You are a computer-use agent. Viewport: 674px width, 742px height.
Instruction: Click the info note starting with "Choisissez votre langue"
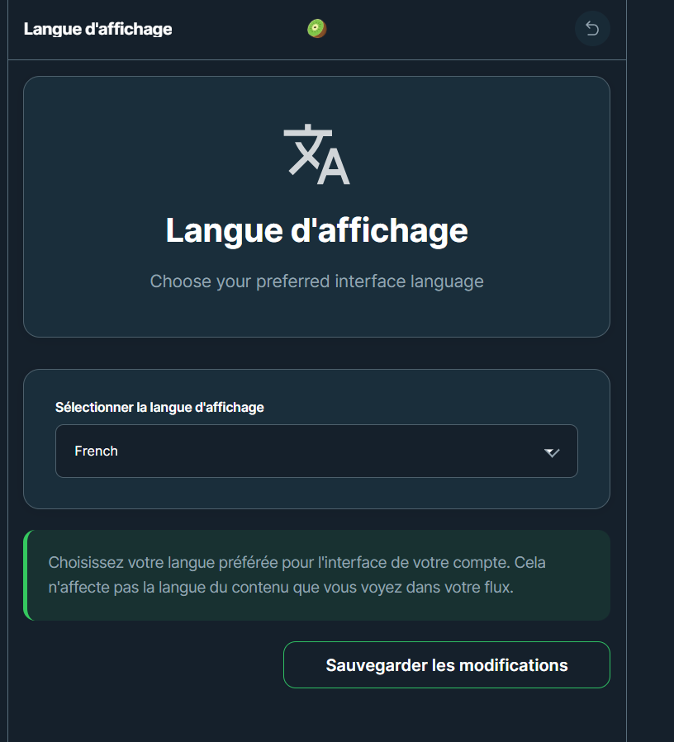[297, 575]
